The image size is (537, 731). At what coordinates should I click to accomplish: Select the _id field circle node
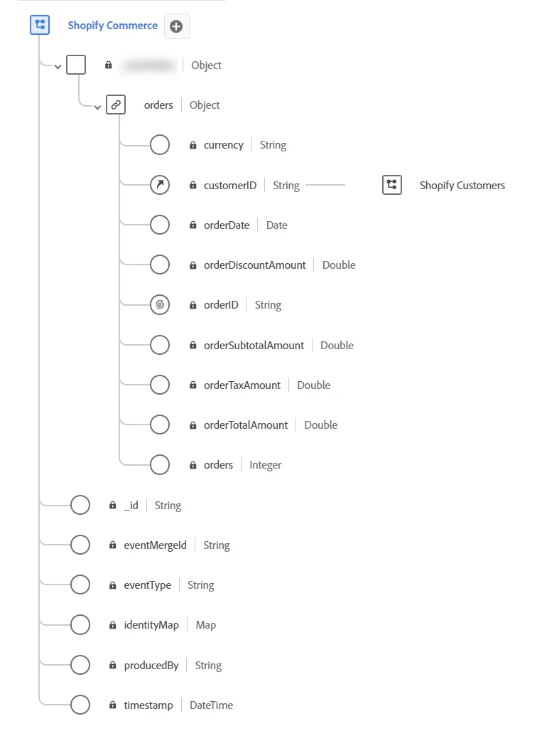[x=80, y=505]
